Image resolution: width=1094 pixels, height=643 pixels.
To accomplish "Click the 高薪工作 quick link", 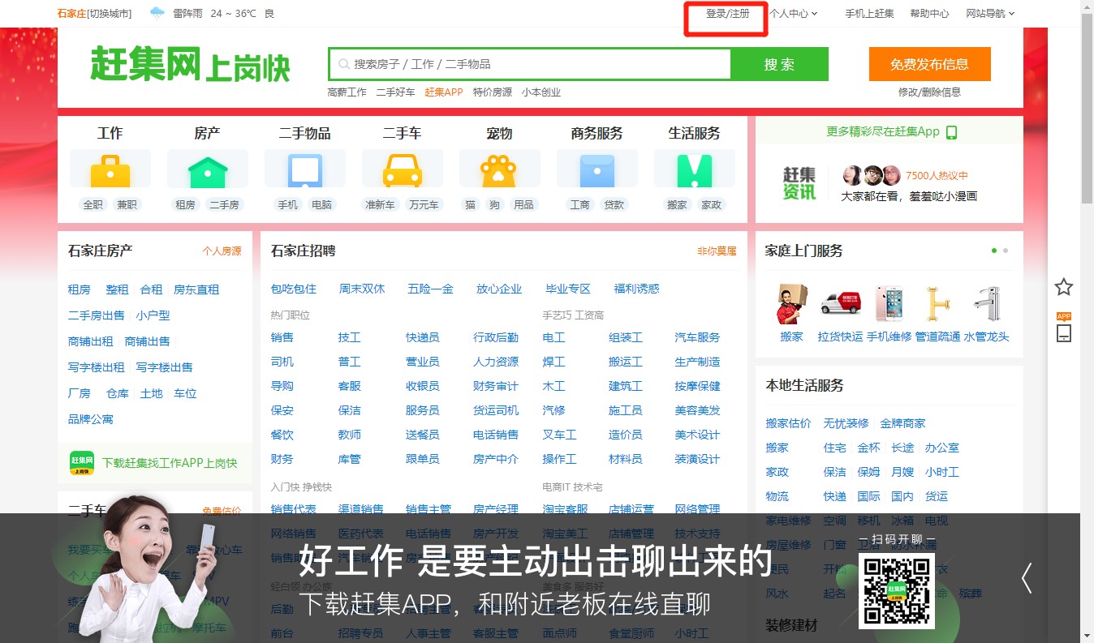I will coord(347,92).
